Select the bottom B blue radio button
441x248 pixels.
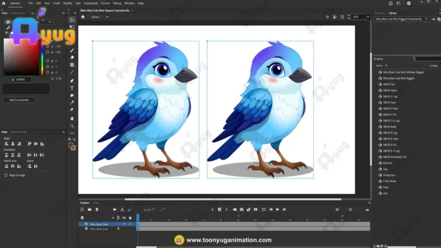(x=47, y=72)
